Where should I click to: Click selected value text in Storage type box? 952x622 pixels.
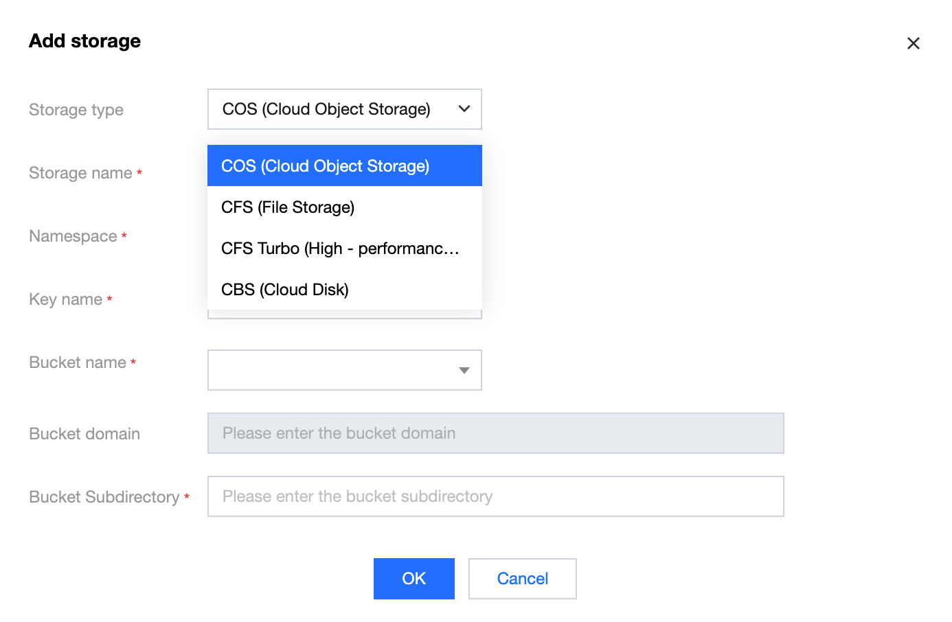[326, 109]
